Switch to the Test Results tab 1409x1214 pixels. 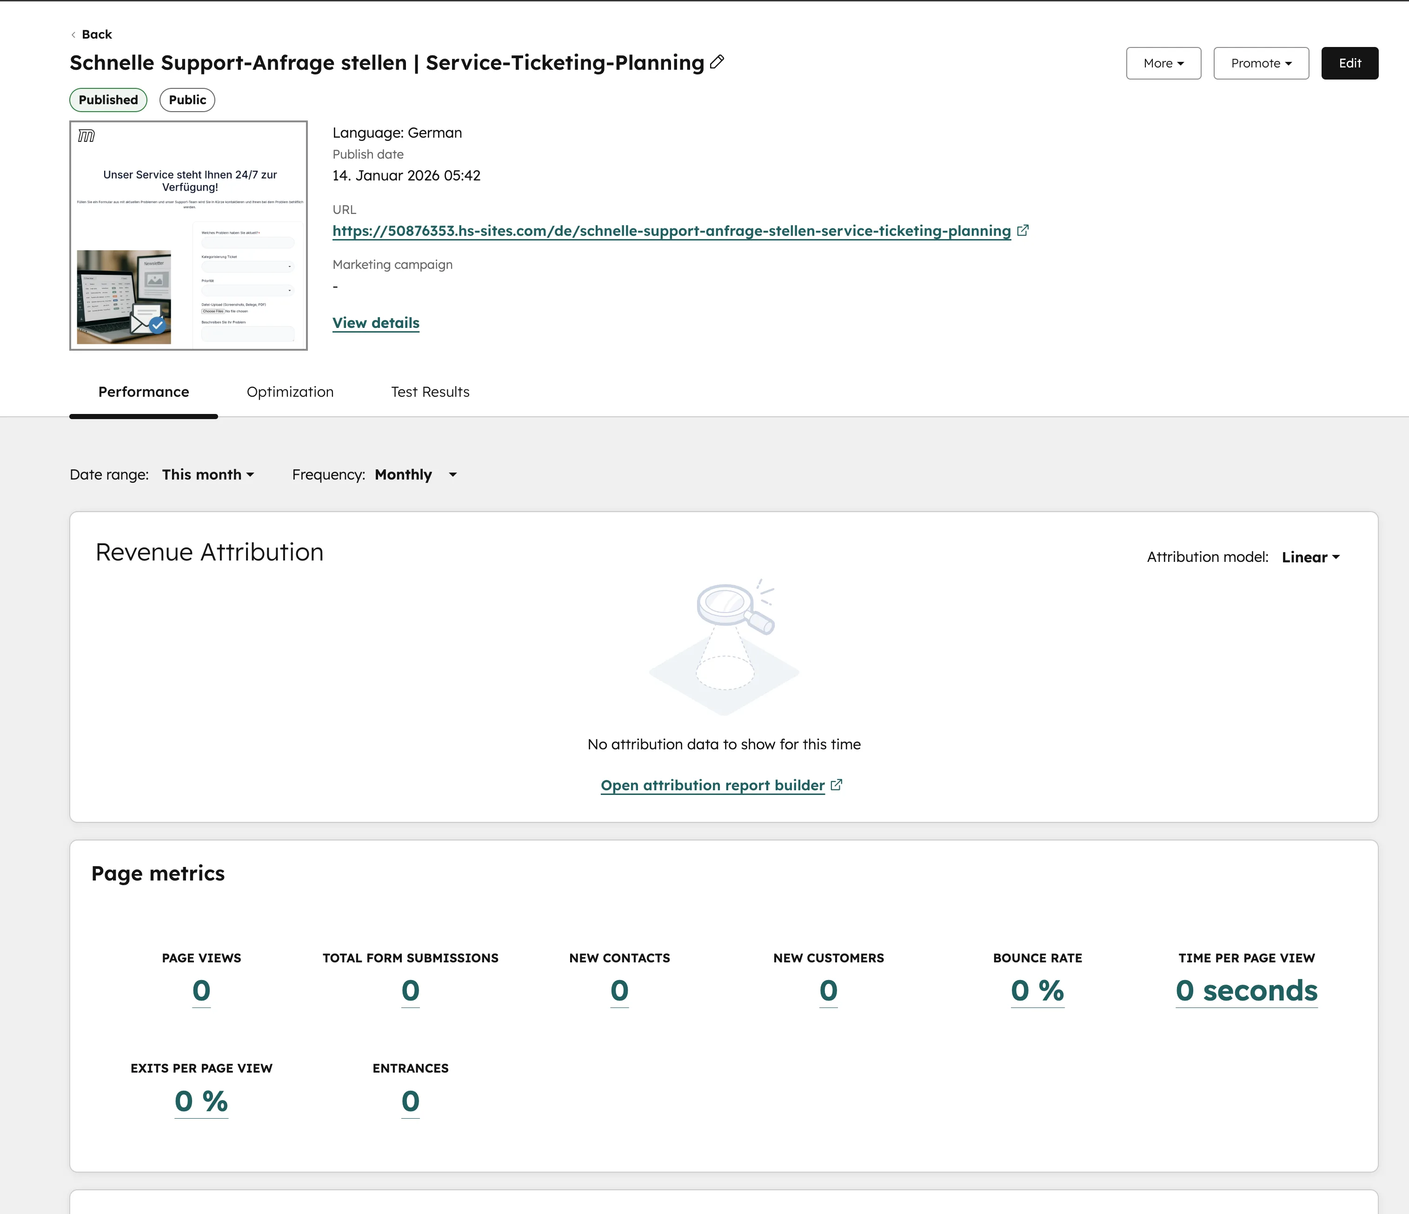(x=430, y=392)
